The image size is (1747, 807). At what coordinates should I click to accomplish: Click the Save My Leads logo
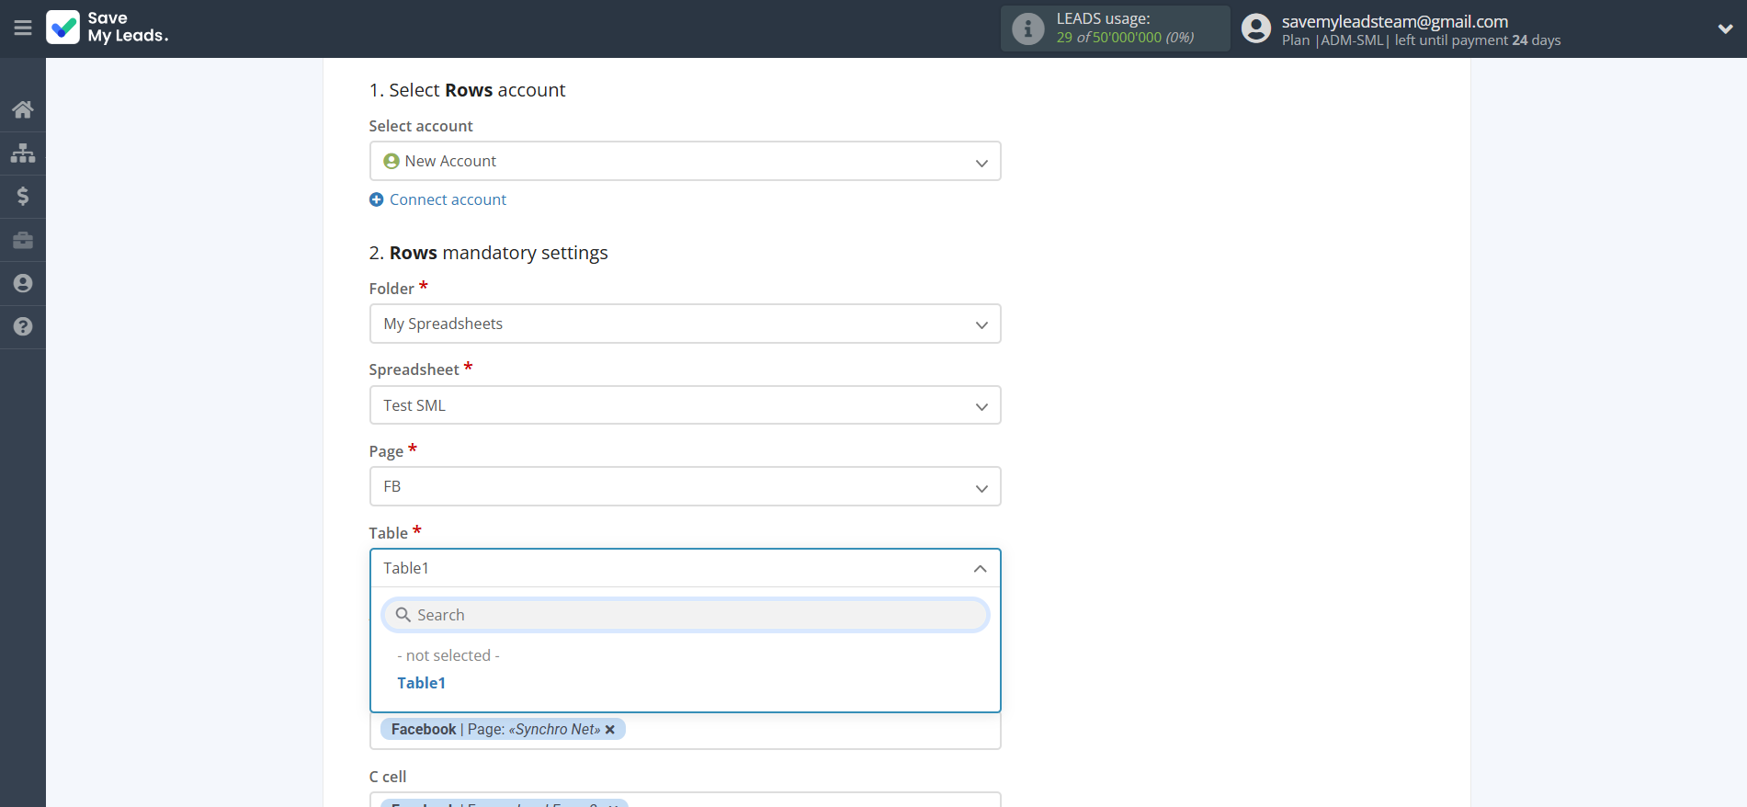point(108,28)
